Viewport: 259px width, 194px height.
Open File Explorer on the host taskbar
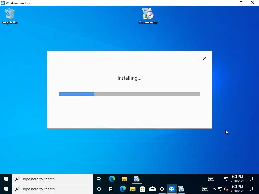[x=133, y=189]
